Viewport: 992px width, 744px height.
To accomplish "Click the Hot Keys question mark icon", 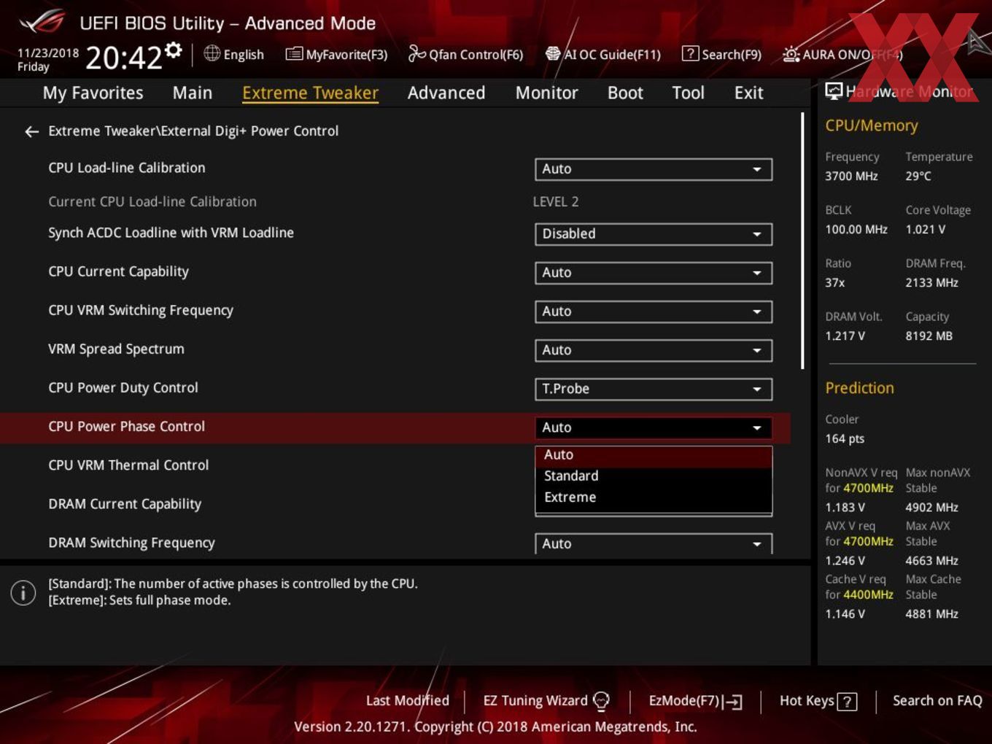I will 847,702.
